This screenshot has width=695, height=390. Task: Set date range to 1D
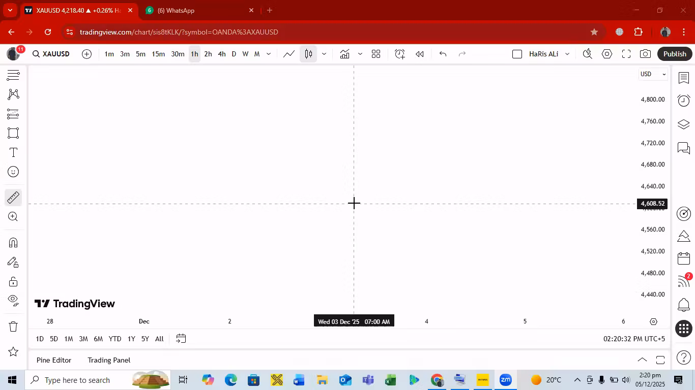[40, 339]
